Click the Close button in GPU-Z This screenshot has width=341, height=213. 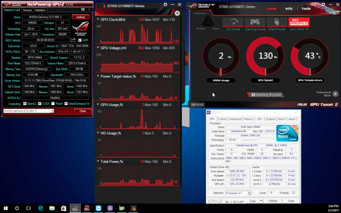tap(83, 111)
